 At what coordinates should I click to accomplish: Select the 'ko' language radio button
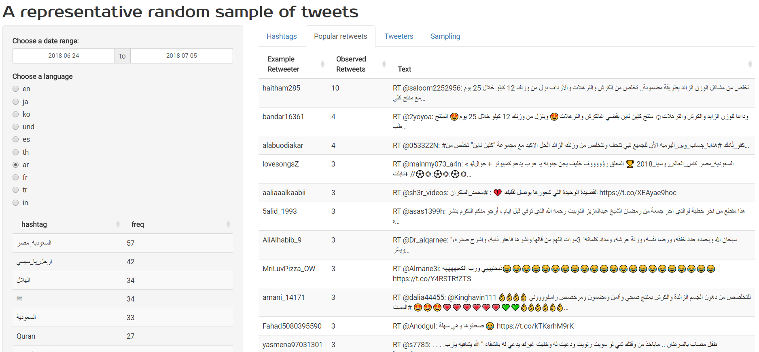16,114
